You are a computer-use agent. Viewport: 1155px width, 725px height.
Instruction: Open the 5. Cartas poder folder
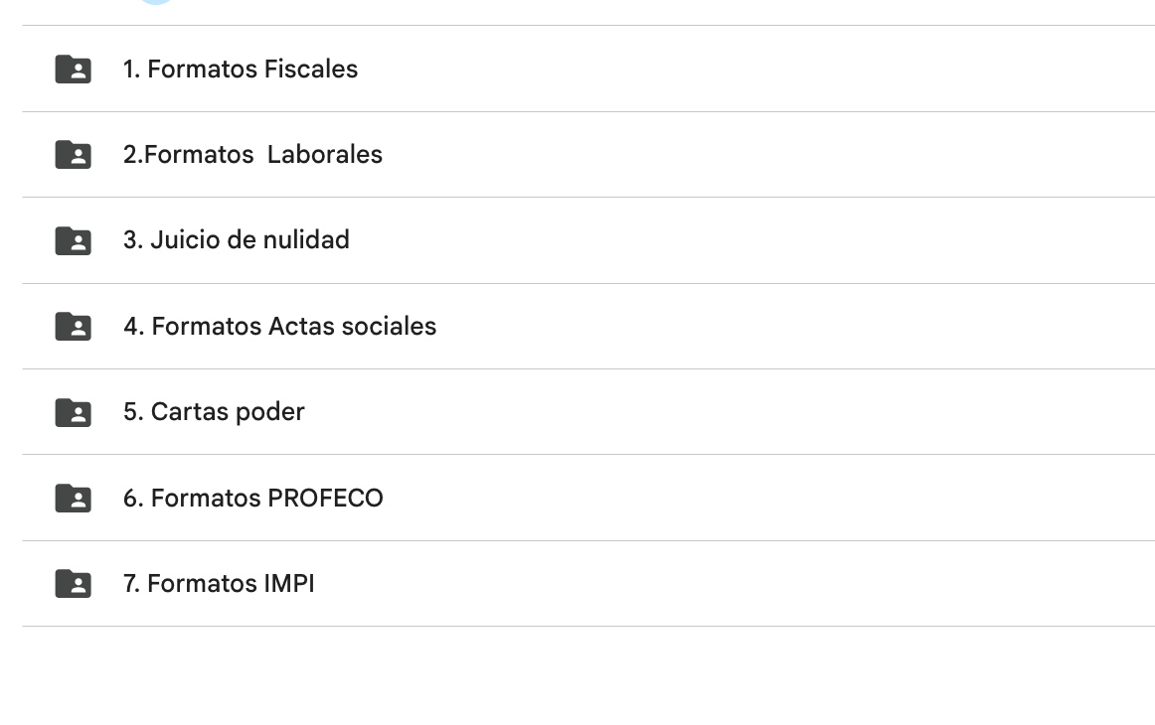[x=214, y=411]
